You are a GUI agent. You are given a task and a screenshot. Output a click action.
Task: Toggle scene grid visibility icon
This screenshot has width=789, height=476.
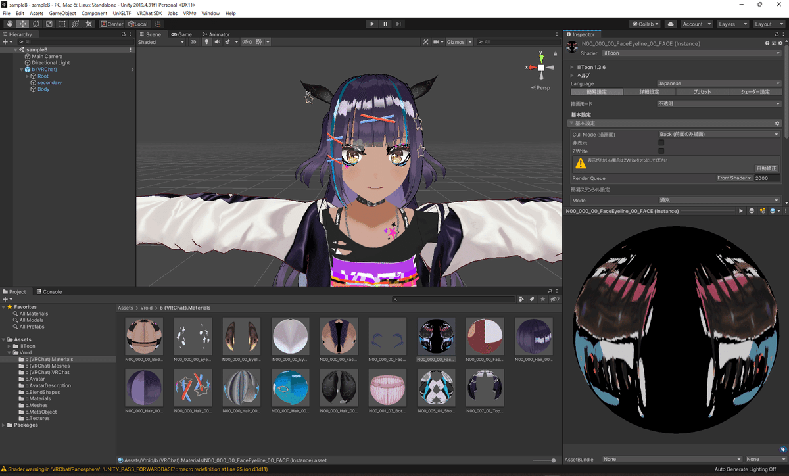259,42
